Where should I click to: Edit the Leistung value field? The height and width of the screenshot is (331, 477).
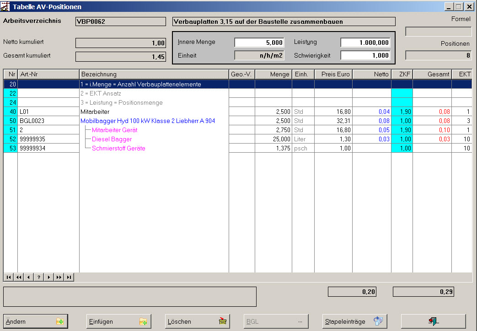(365, 43)
